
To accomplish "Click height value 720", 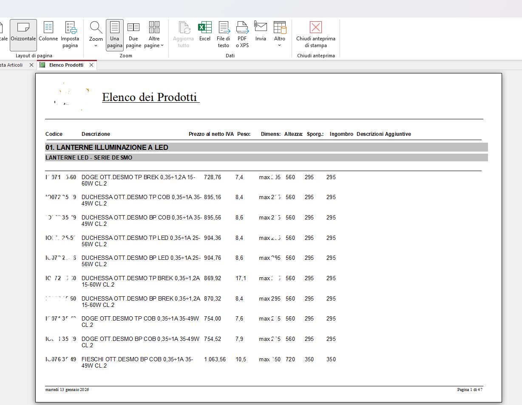I will 290,359.
